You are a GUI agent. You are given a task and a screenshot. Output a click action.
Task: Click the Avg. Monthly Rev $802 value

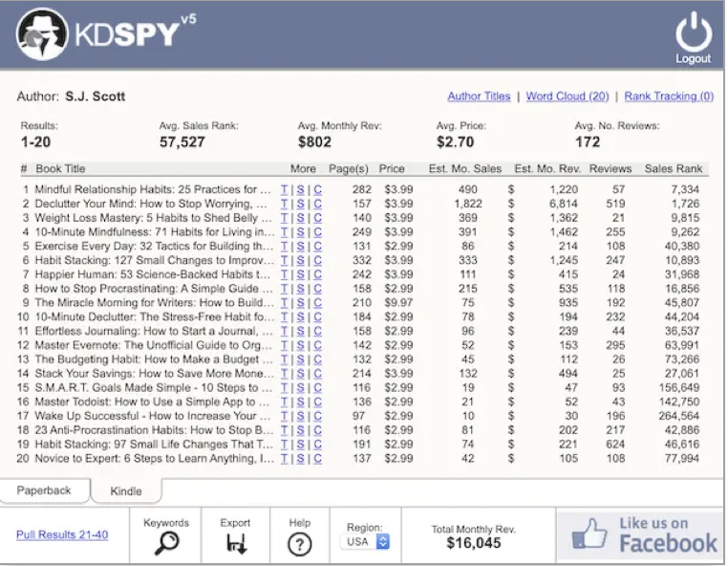click(x=314, y=141)
